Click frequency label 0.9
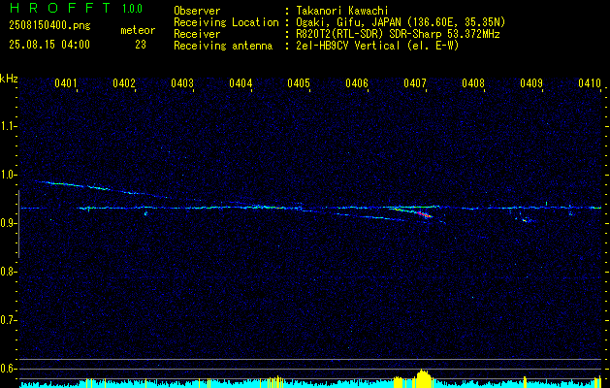610x388 pixels. [x=8, y=223]
